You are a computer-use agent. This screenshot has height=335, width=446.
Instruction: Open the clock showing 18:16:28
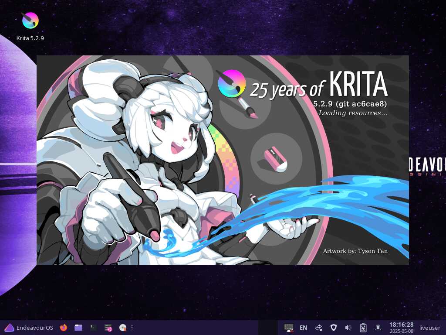[401, 325]
